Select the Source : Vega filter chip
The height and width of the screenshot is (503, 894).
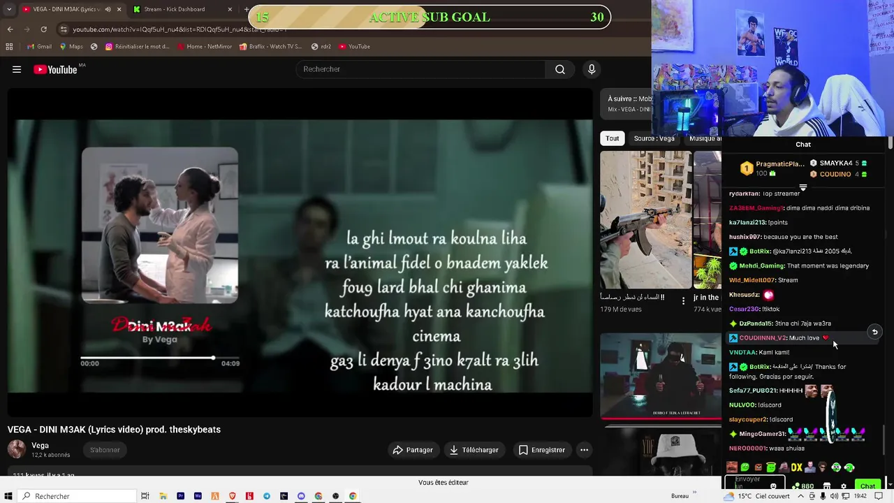[654, 138]
